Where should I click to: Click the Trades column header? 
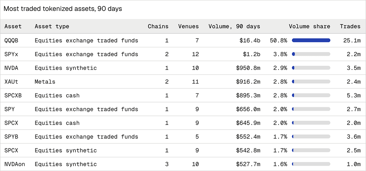tap(350, 26)
